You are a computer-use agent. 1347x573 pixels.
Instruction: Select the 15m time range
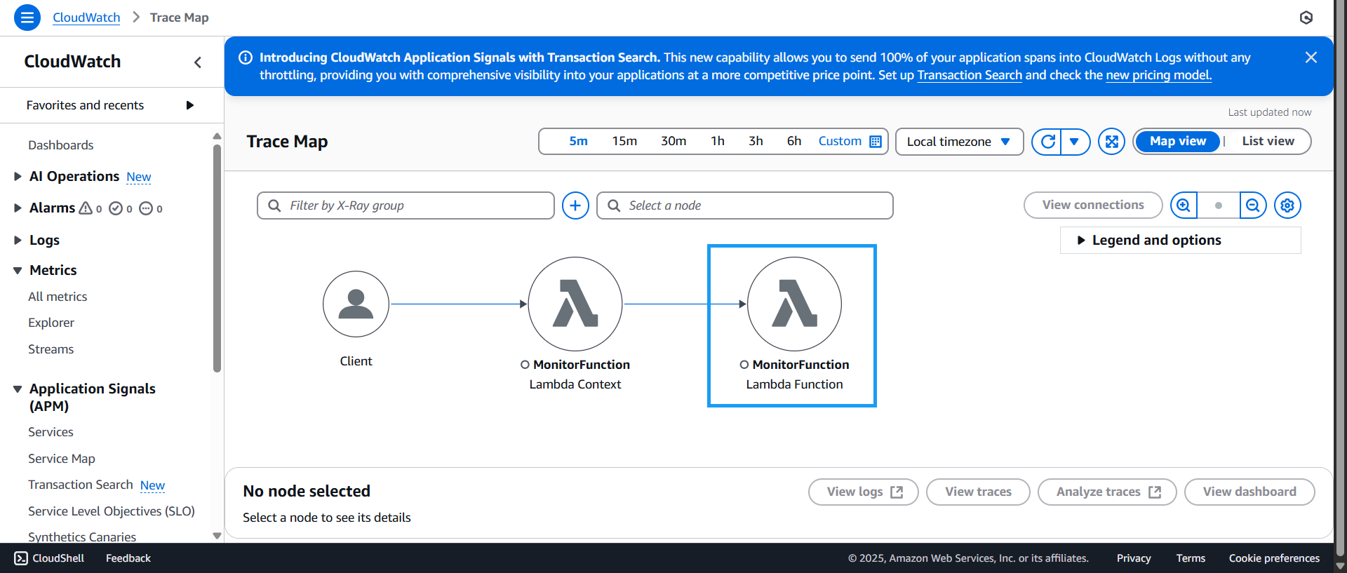tap(624, 142)
